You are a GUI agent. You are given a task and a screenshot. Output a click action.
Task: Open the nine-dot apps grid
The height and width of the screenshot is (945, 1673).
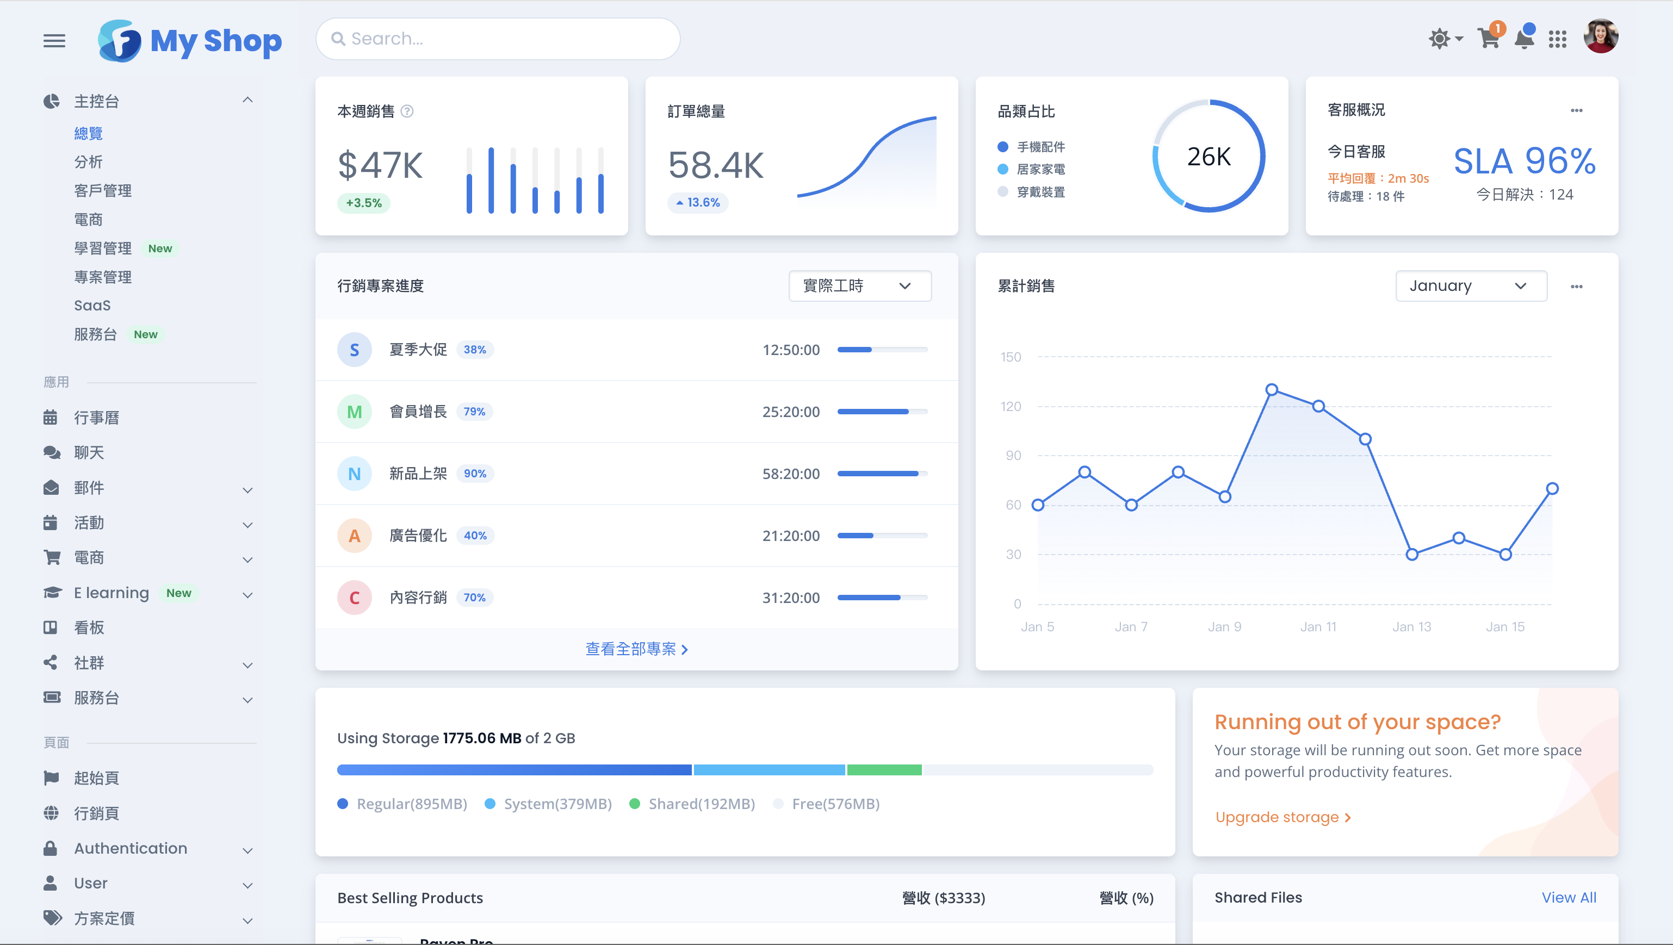(x=1557, y=39)
